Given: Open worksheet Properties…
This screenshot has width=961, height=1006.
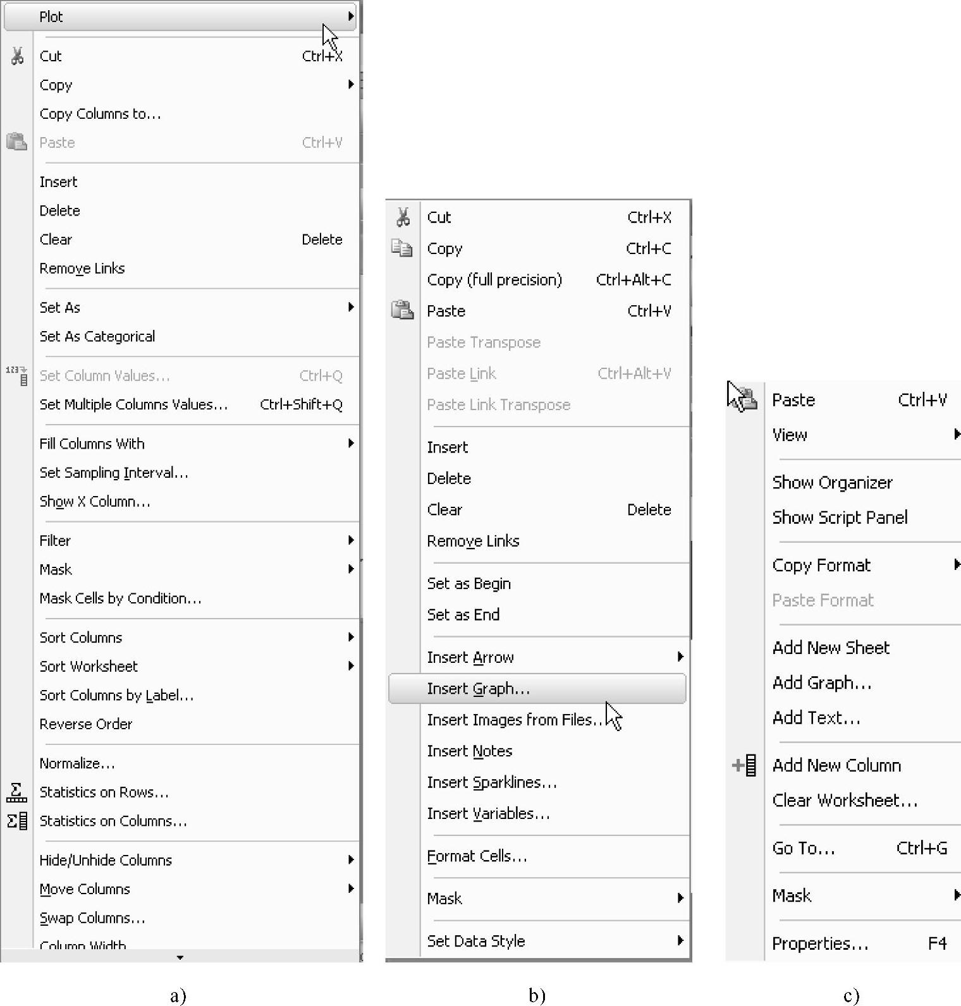Looking at the screenshot, I should click(x=820, y=943).
